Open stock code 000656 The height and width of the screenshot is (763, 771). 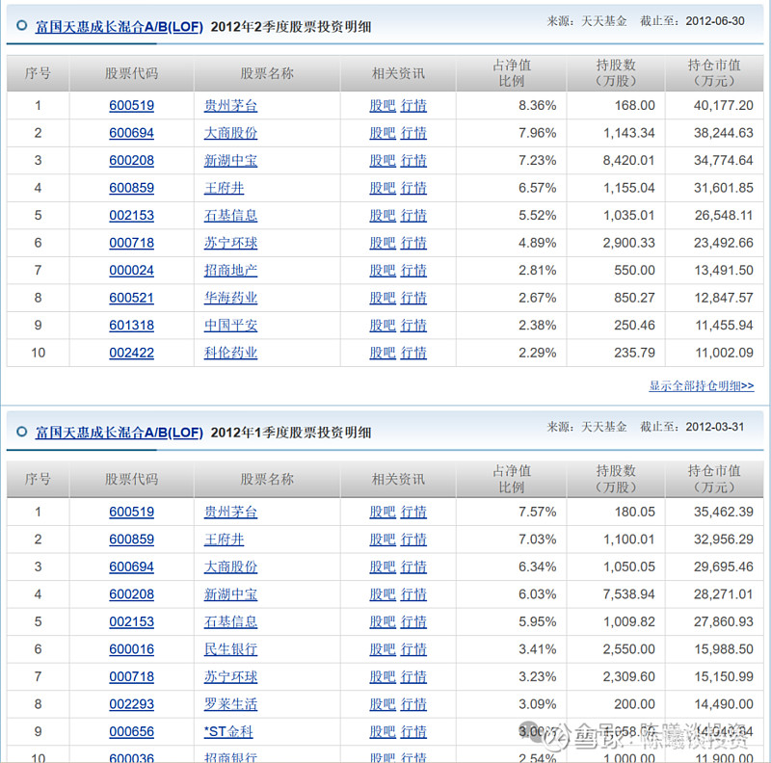click(131, 732)
